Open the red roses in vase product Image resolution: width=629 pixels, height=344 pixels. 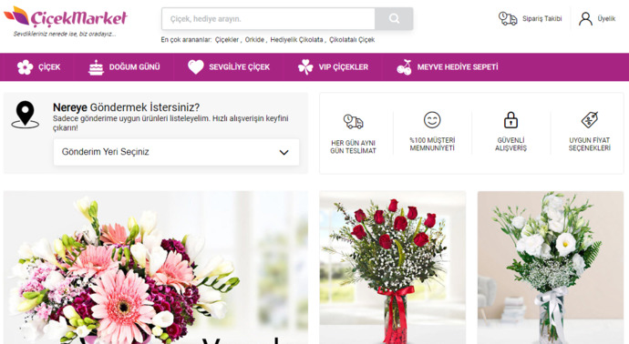[392, 268]
